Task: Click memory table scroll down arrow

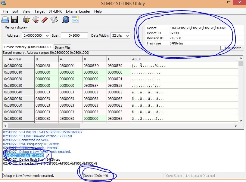Action: coord(241,121)
